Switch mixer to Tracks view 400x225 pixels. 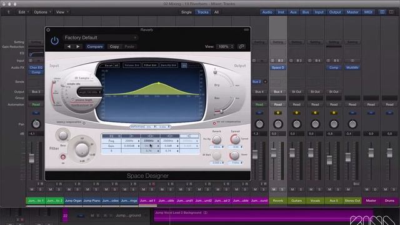[x=202, y=12]
